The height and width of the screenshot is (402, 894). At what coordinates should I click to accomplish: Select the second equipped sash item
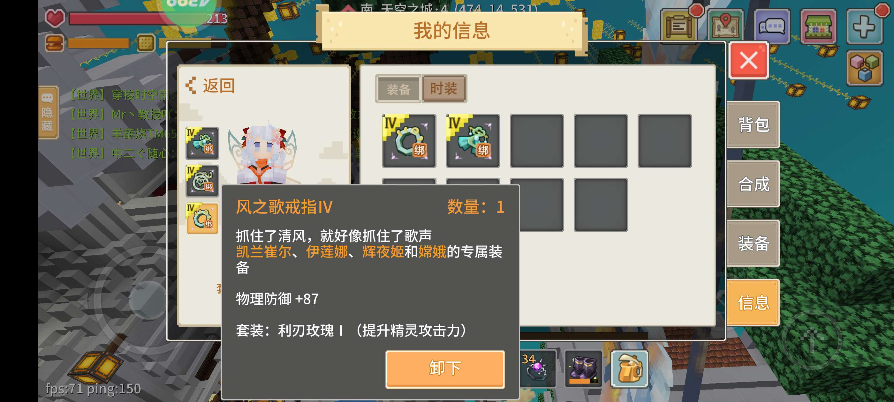(x=473, y=141)
